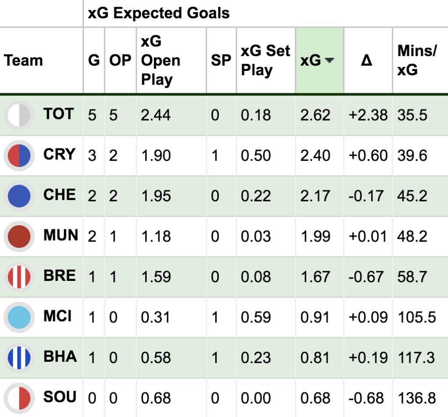Sort by the Mins/xG column header
The height and width of the screenshot is (417, 448).
416,60
